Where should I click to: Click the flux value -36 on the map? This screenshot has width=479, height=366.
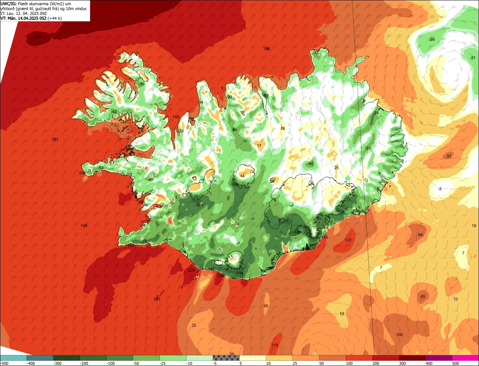pos(141,84)
